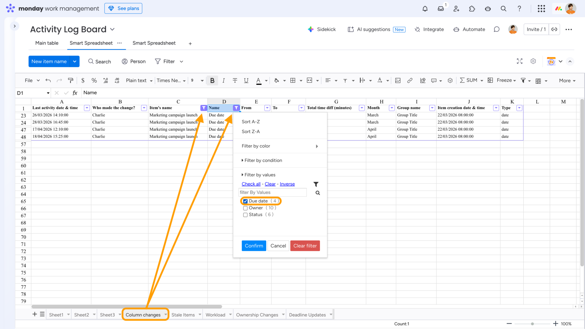Click the Check all link
Viewport: 585px width, 329px height.
[251, 184]
